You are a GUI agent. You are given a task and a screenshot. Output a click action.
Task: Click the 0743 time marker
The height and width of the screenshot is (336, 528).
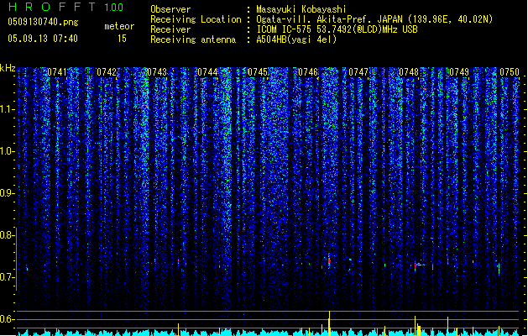157,72
